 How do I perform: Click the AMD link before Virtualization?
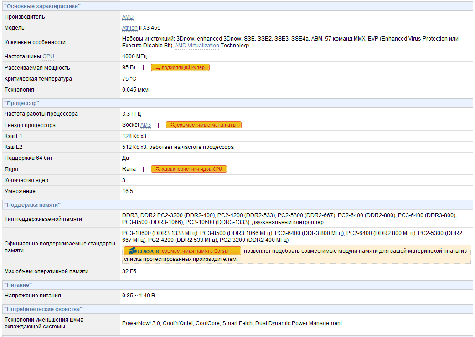(181, 46)
